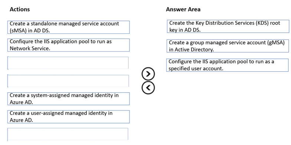The image size is (291, 145).
Task: Select the standalone managed service account (sMSA) action
Action: tap(68, 27)
